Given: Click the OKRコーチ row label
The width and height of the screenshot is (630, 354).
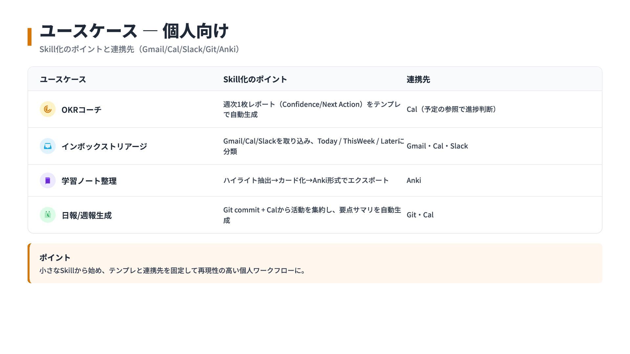Looking at the screenshot, I should 81,110.
